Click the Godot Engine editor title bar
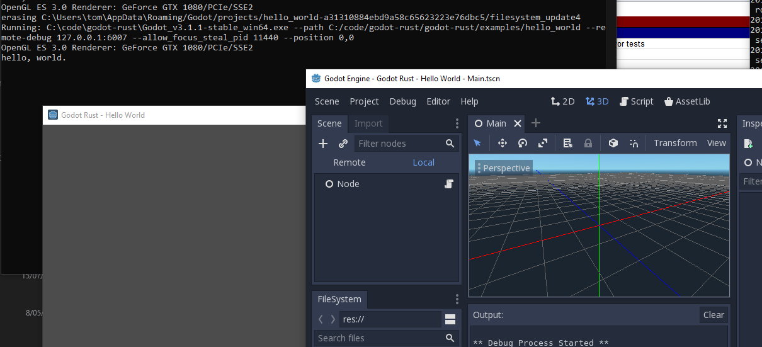Viewport: 762px width, 347px height. click(535, 79)
